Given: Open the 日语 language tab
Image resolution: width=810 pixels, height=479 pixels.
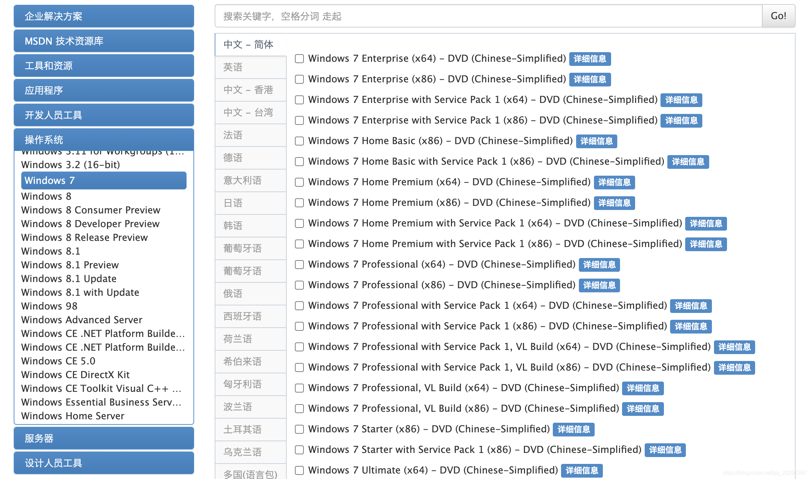Looking at the screenshot, I should [250, 203].
